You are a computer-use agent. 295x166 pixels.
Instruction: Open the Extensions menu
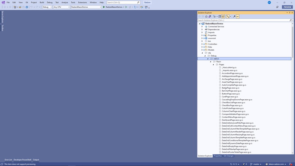[83, 3]
